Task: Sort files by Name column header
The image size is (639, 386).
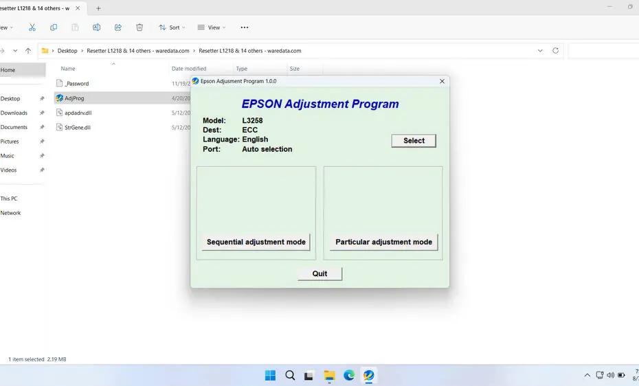Action: (68, 69)
